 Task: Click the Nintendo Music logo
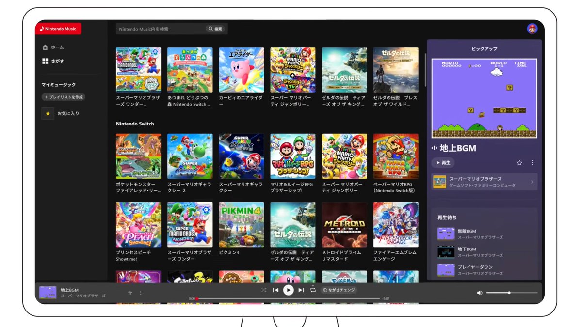(58, 29)
